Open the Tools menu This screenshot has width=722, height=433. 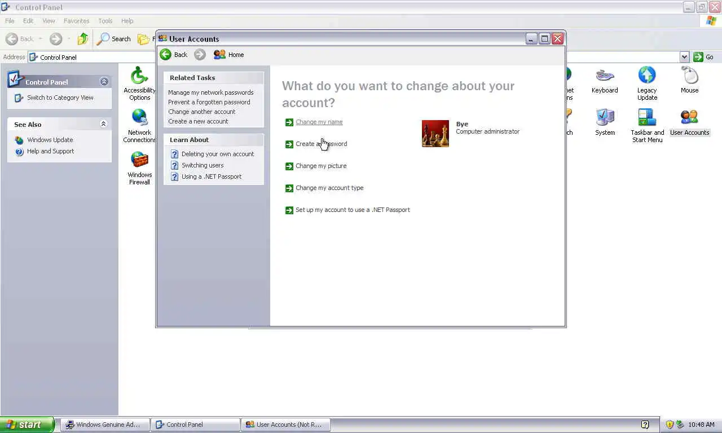105,21
